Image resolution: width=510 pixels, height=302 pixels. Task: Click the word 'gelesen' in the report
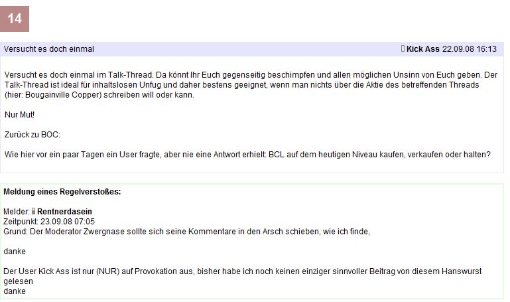point(18,281)
